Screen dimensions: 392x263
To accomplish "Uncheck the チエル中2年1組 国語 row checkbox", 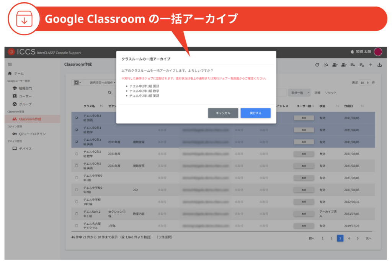I will (77, 118).
